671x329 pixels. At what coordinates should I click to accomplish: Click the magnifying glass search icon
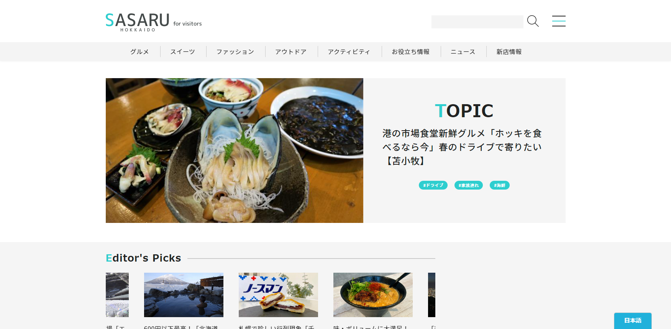pyautogui.click(x=533, y=21)
